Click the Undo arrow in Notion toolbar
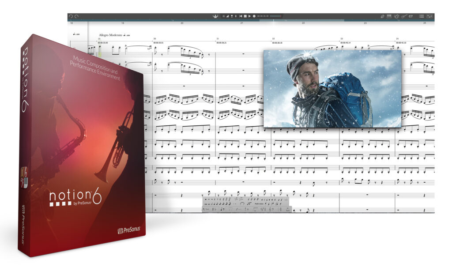 (x=71, y=16)
